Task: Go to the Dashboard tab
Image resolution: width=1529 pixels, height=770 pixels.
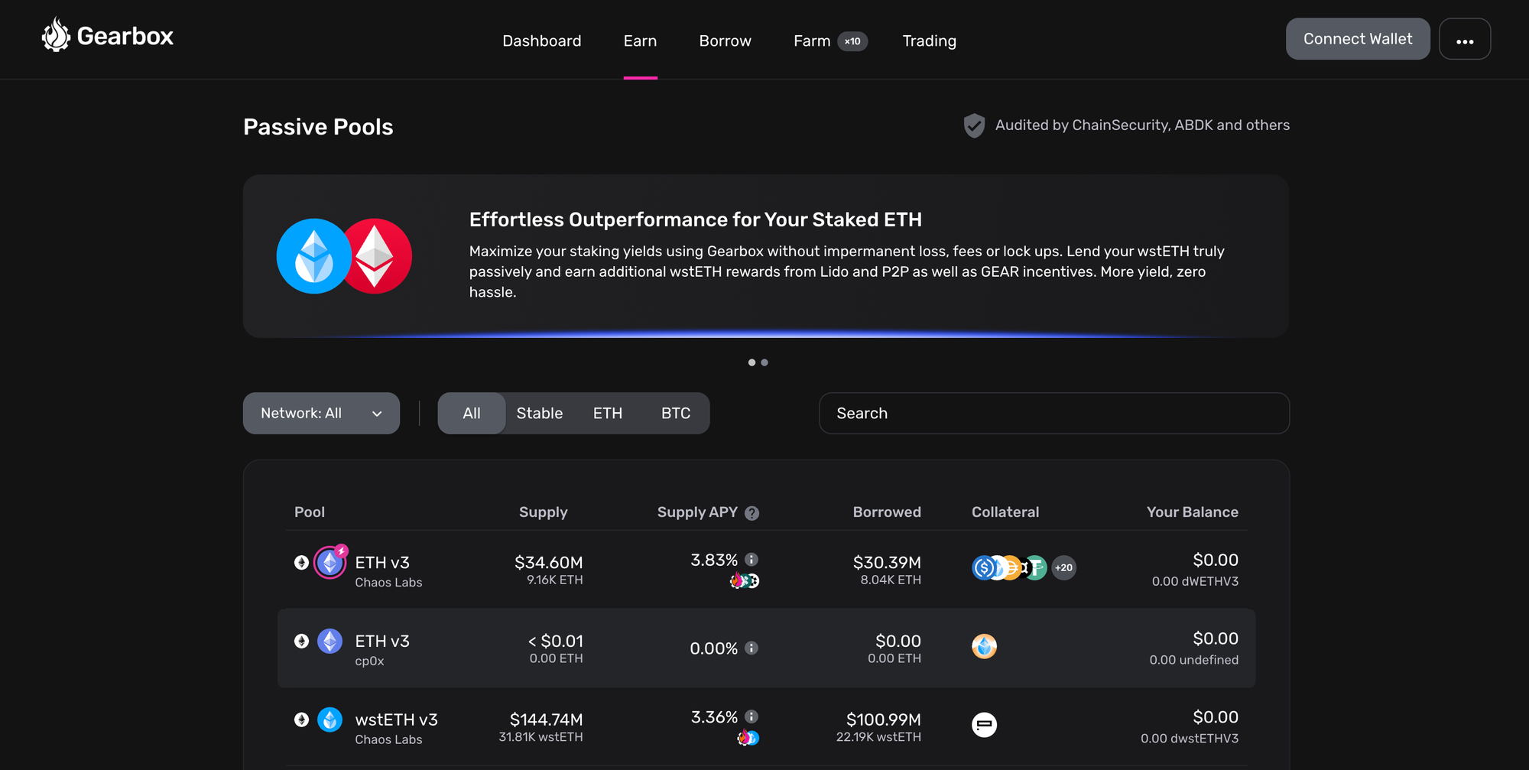Action: point(541,41)
